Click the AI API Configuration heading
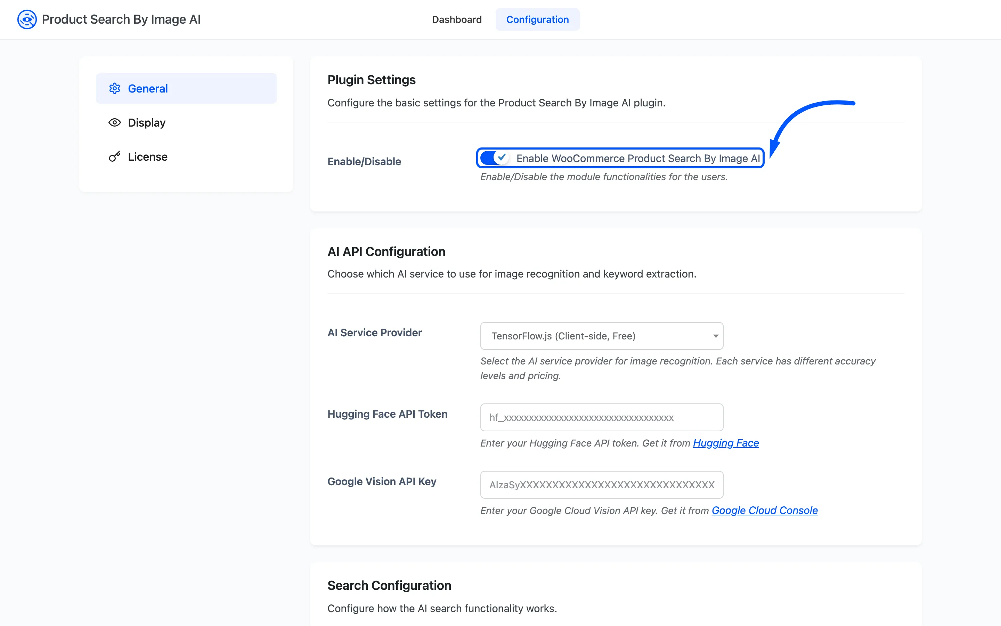The image size is (1001, 626). pyautogui.click(x=386, y=251)
